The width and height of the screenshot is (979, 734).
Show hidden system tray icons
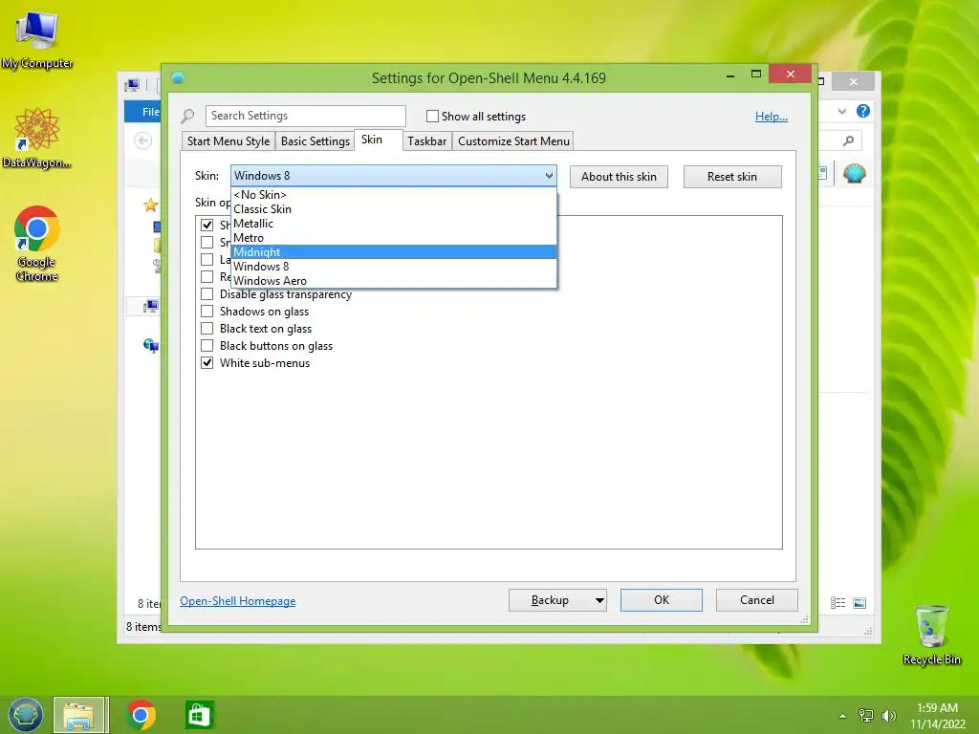click(x=843, y=716)
